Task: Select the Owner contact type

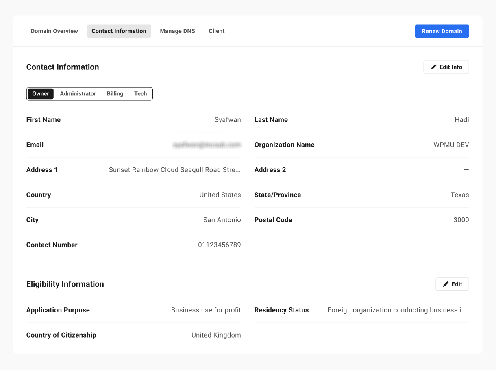Action: 41,94
